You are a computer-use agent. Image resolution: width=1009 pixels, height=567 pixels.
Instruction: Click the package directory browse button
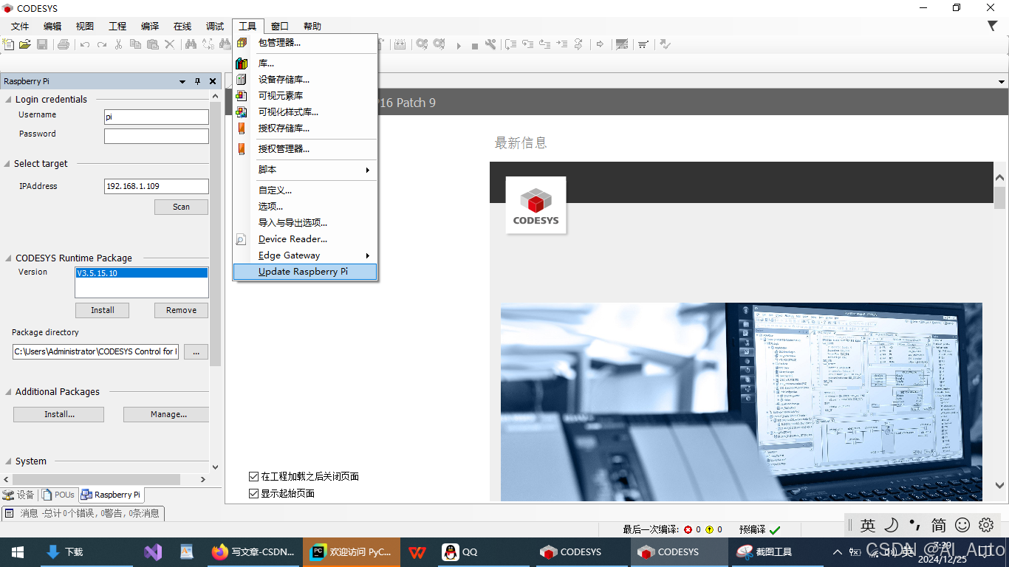(196, 352)
